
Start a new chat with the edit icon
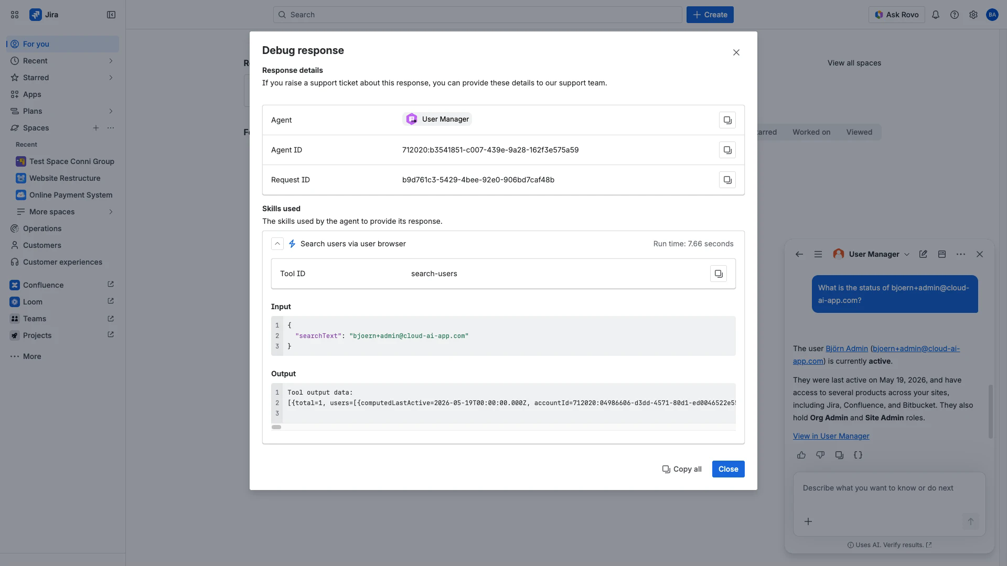[x=923, y=254]
